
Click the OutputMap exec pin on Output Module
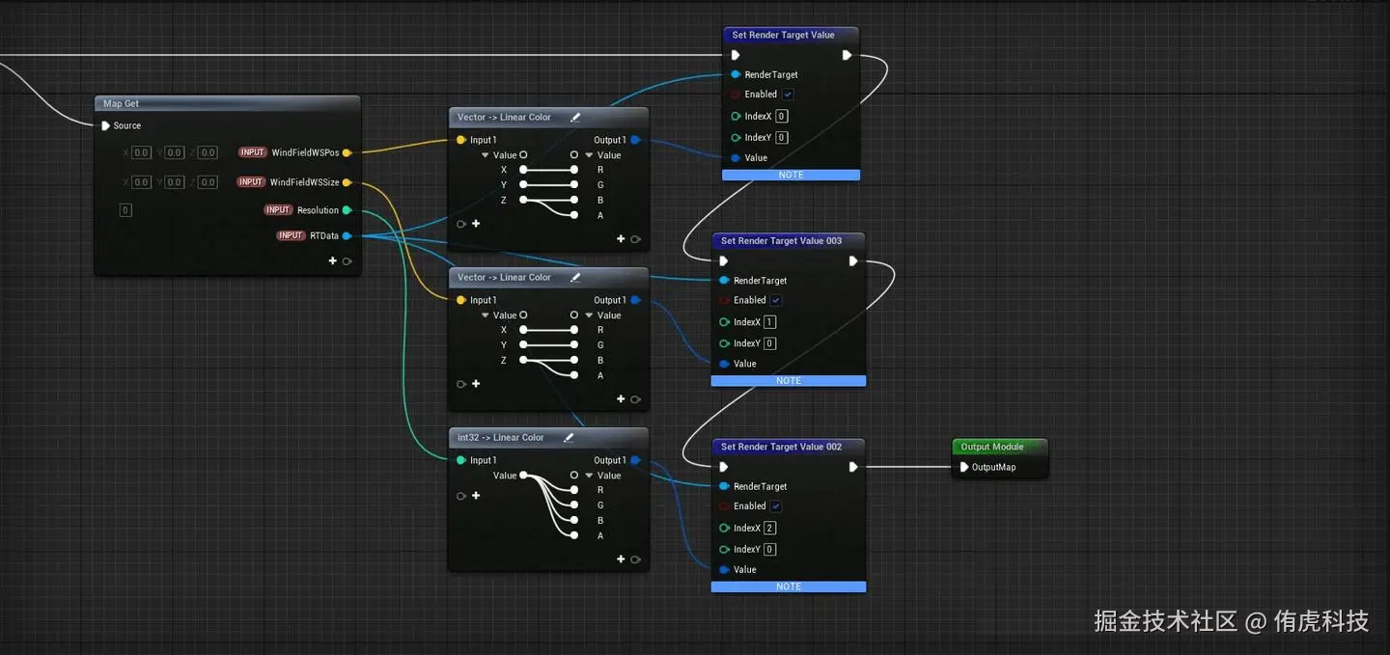(964, 468)
